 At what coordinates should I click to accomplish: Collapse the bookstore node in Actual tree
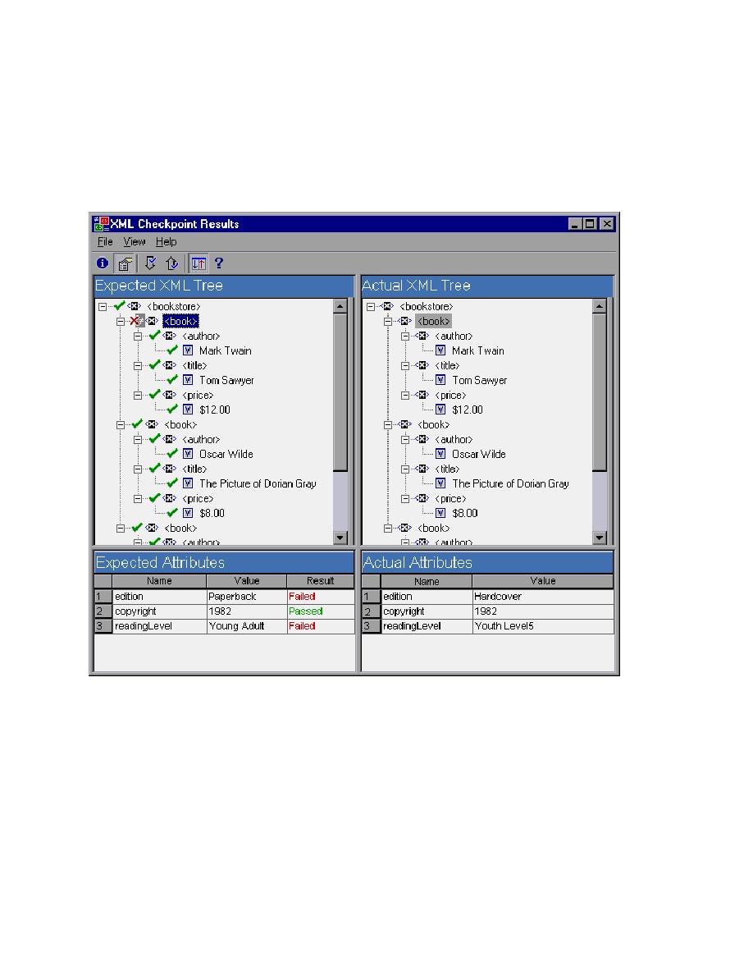[x=370, y=306]
